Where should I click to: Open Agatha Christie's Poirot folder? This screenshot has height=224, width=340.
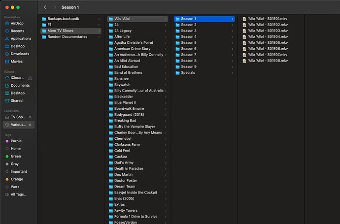pos(137,43)
